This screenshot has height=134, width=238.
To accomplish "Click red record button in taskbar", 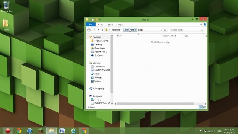I will (x=8, y=131).
